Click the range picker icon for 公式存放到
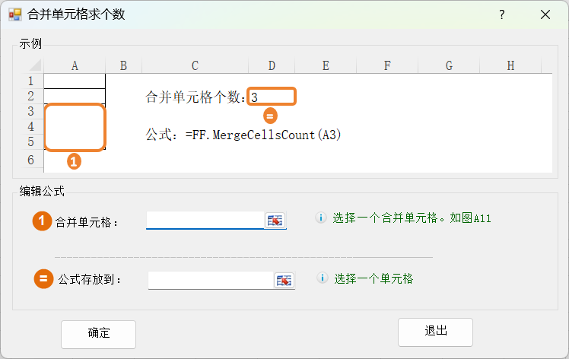Screen dimensions: 569x359 tap(284, 280)
